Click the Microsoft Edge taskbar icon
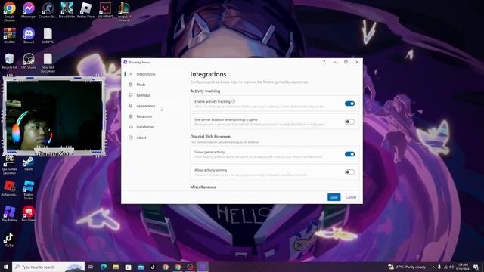This screenshot has width=484, height=272. point(104,267)
